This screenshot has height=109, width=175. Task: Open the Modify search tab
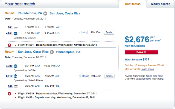point(161,4)
